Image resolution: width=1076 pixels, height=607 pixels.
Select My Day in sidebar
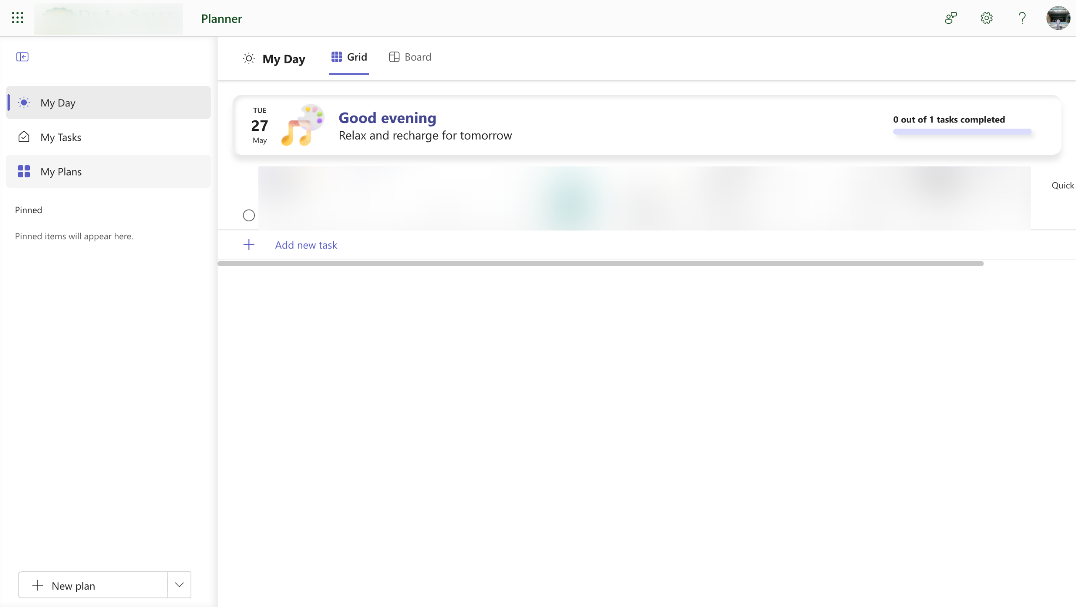58,103
